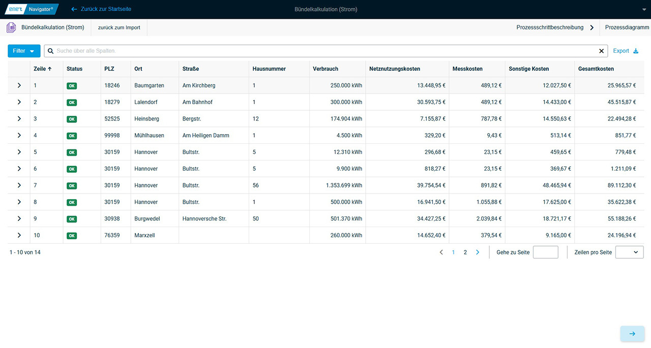The image size is (651, 348).
Task: Click zurück zum Import button
Action: point(119,27)
